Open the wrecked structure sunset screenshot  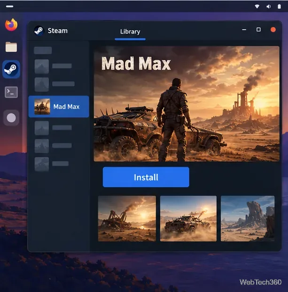tap(127, 219)
